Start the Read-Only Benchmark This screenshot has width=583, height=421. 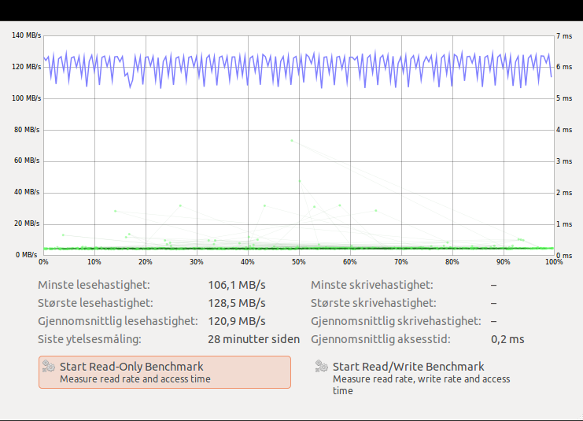click(x=164, y=372)
